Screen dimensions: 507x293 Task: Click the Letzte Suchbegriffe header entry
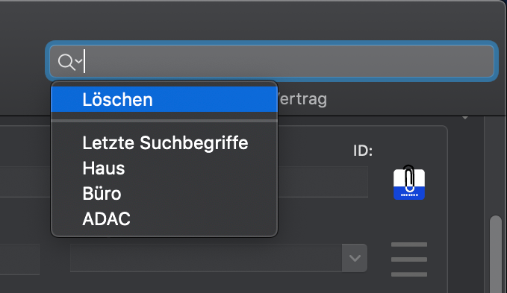[164, 142]
